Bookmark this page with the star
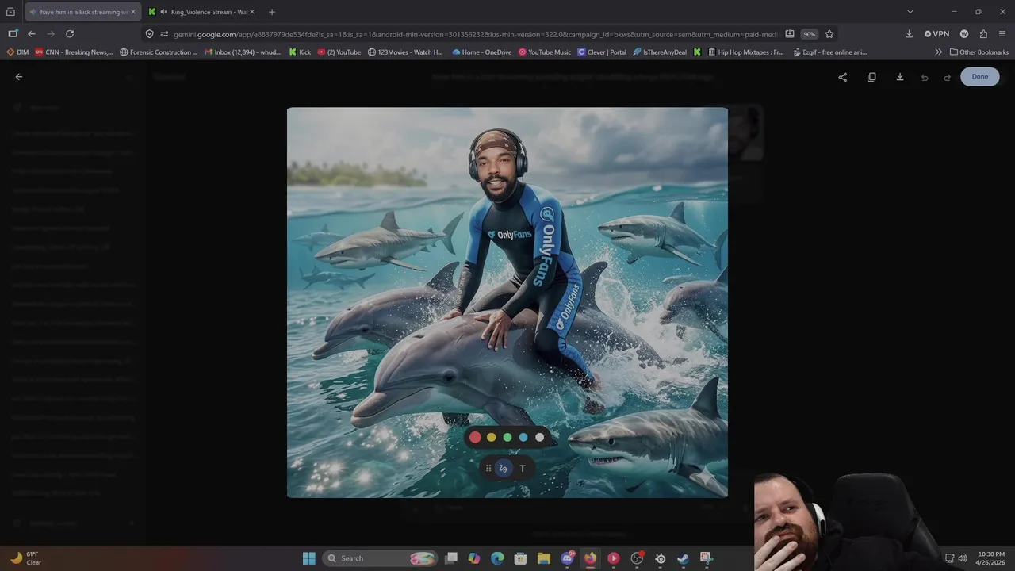Viewport: 1015px width, 571px height. (829, 34)
